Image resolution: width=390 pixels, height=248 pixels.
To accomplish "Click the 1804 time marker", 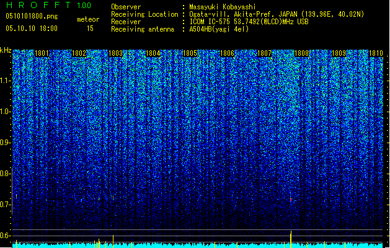I will click(x=153, y=53).
